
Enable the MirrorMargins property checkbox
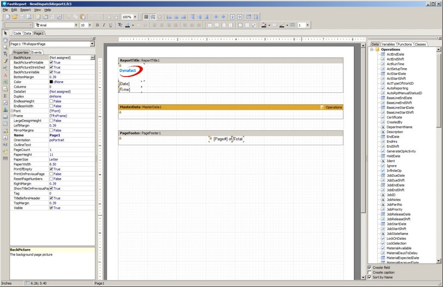click(x=51, y=130)
